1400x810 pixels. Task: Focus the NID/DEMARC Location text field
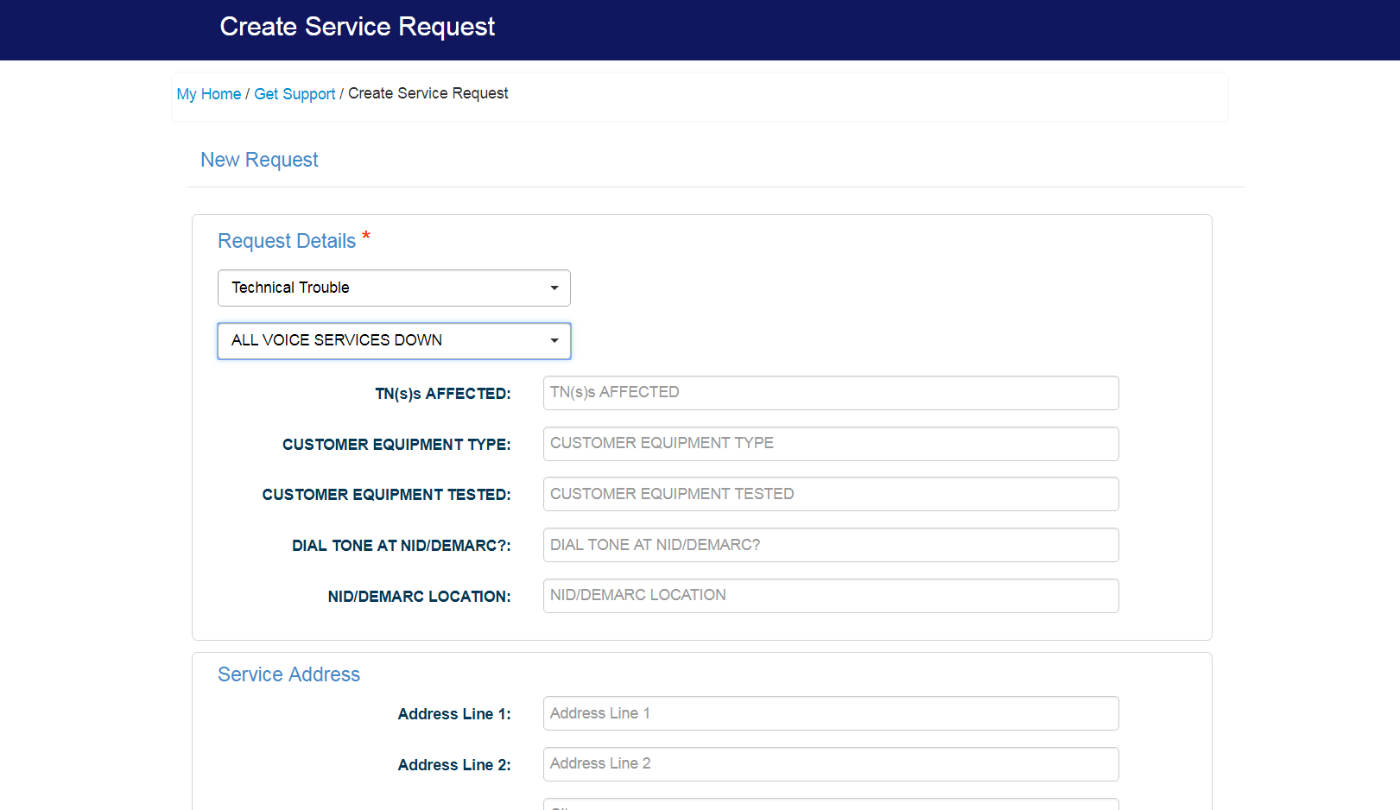[x=830, y=596]
